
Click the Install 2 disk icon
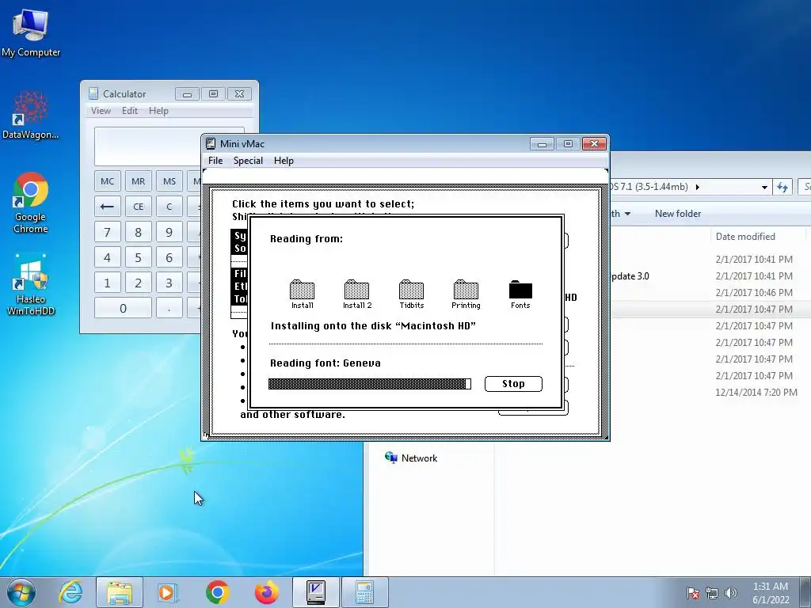coord(357,294)
